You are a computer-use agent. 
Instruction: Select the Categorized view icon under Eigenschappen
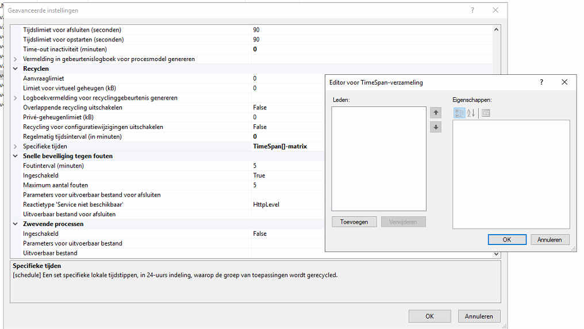tap(459, 113)
